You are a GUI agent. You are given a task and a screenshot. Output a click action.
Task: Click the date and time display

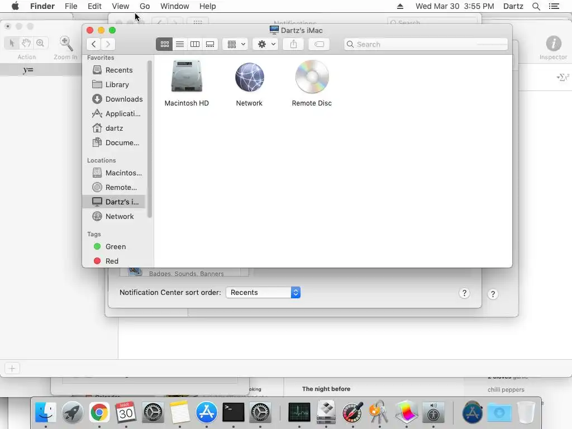coord(455,6)
